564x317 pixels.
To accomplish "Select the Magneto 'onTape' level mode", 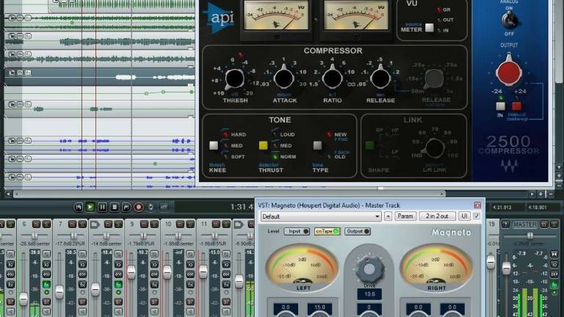I will point(327,231).
